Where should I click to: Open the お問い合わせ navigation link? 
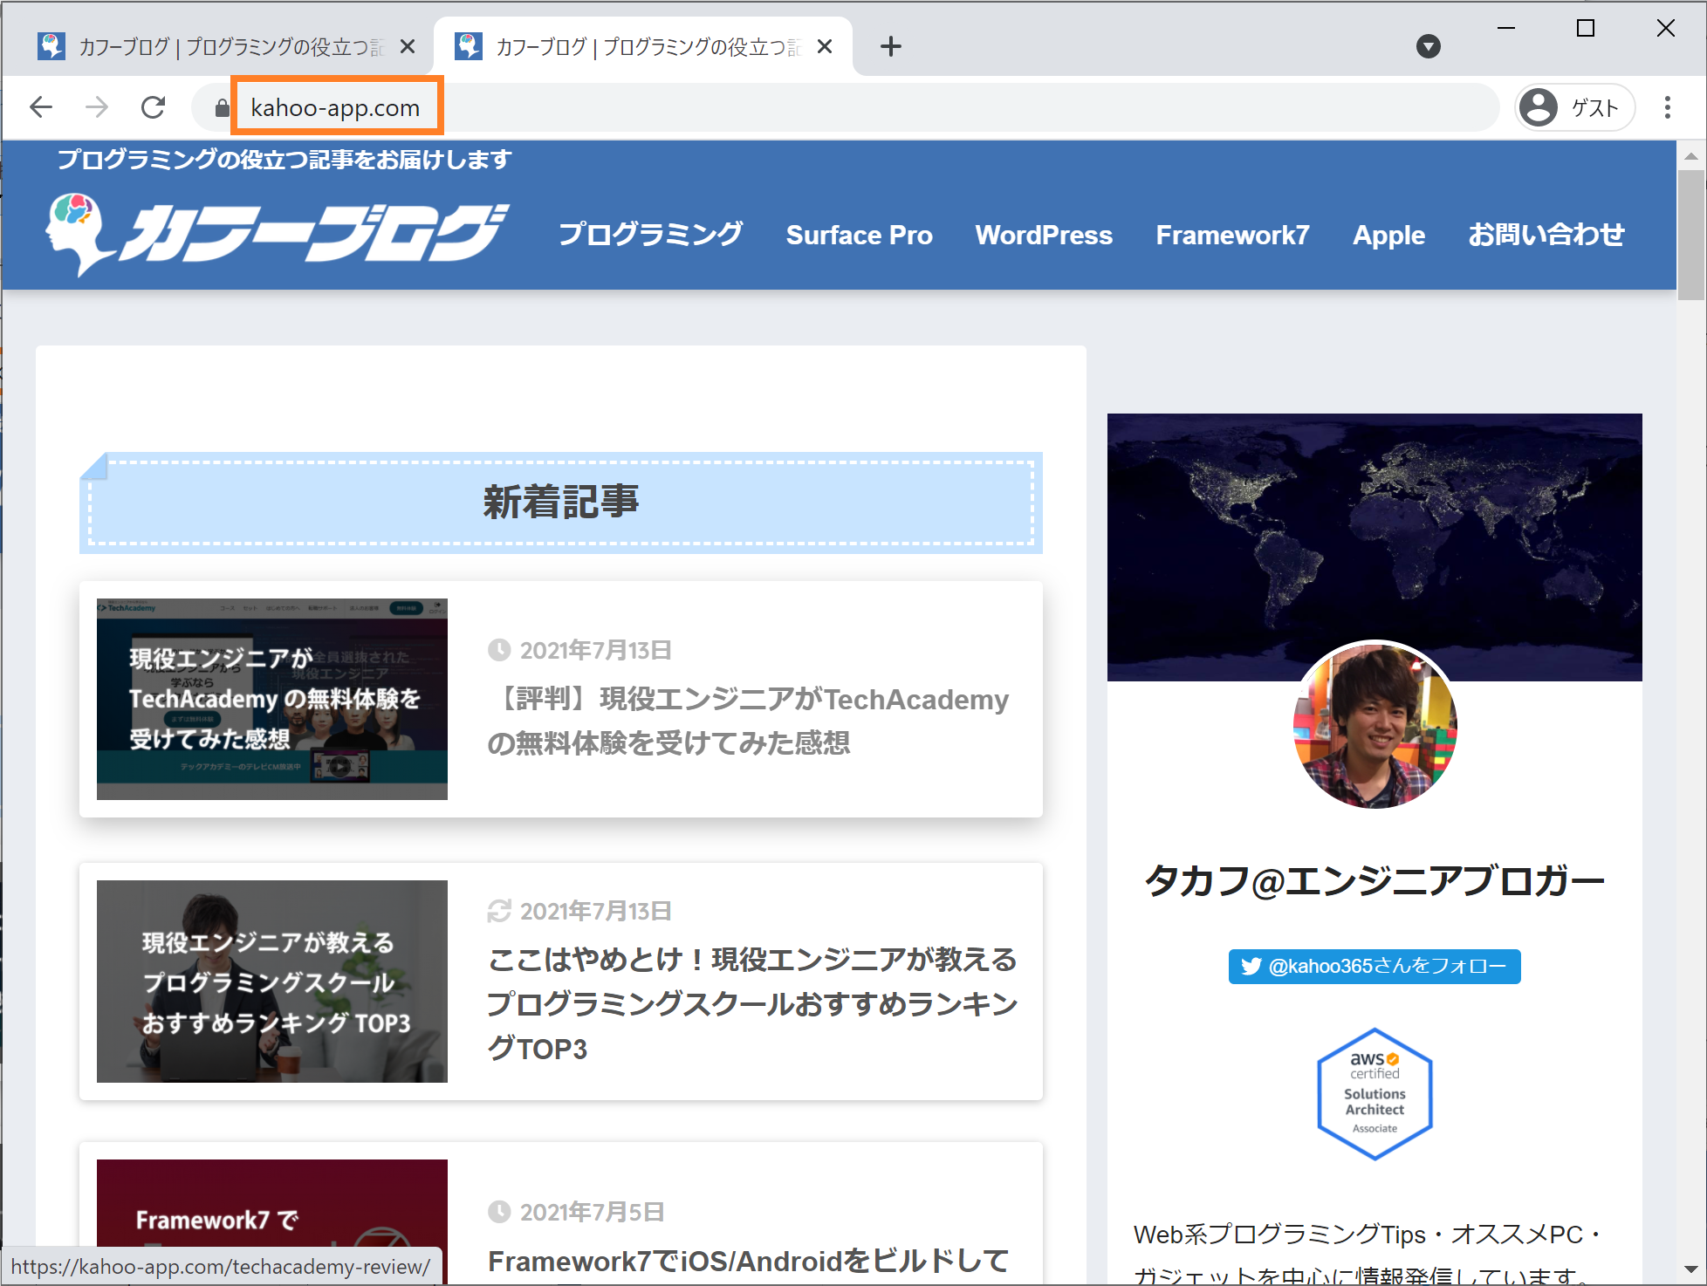point(1546,235)
